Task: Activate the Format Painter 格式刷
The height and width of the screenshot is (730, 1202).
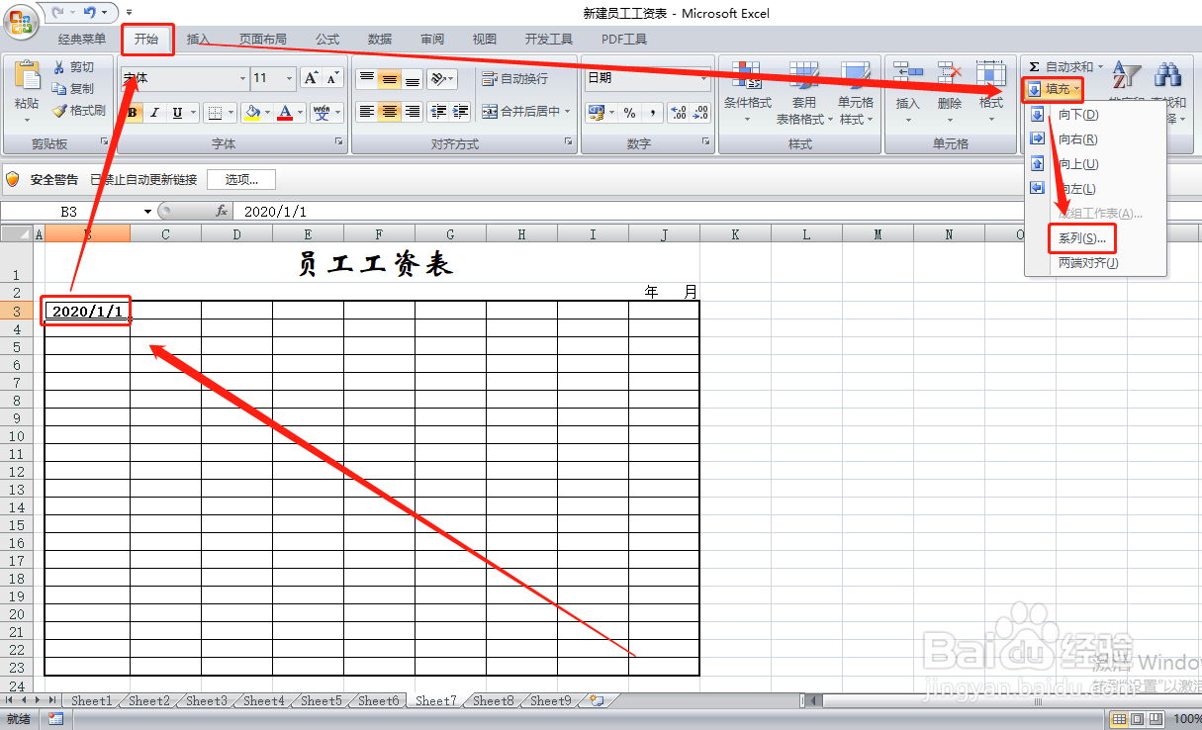Action: coord(79,111)
